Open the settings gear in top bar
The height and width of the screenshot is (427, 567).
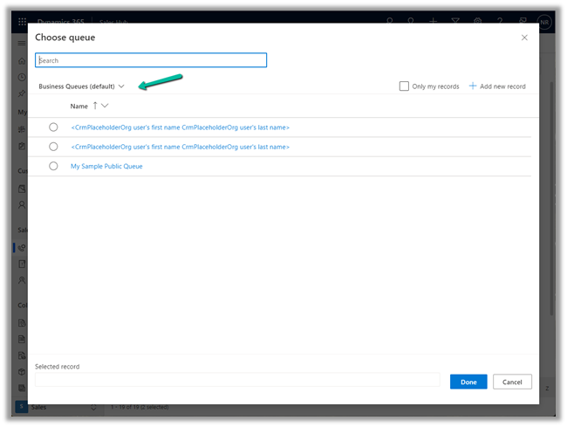[478, 21]
